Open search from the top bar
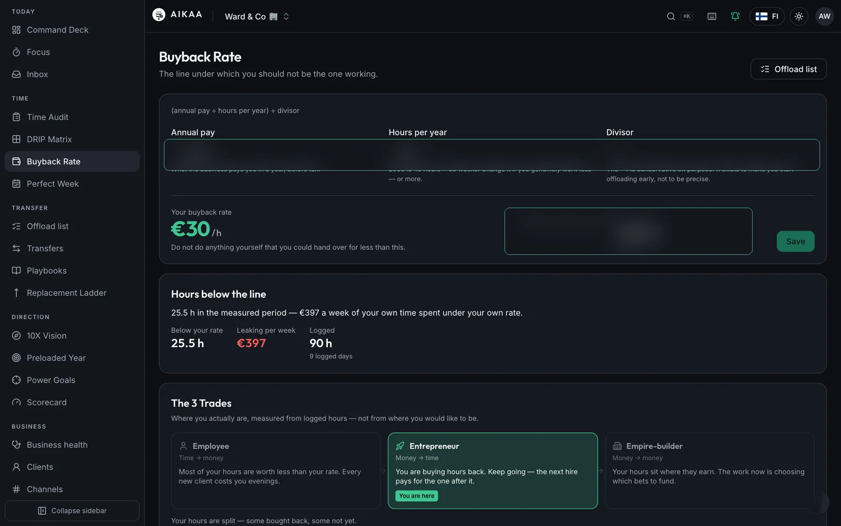 click(x=679, y=16)
